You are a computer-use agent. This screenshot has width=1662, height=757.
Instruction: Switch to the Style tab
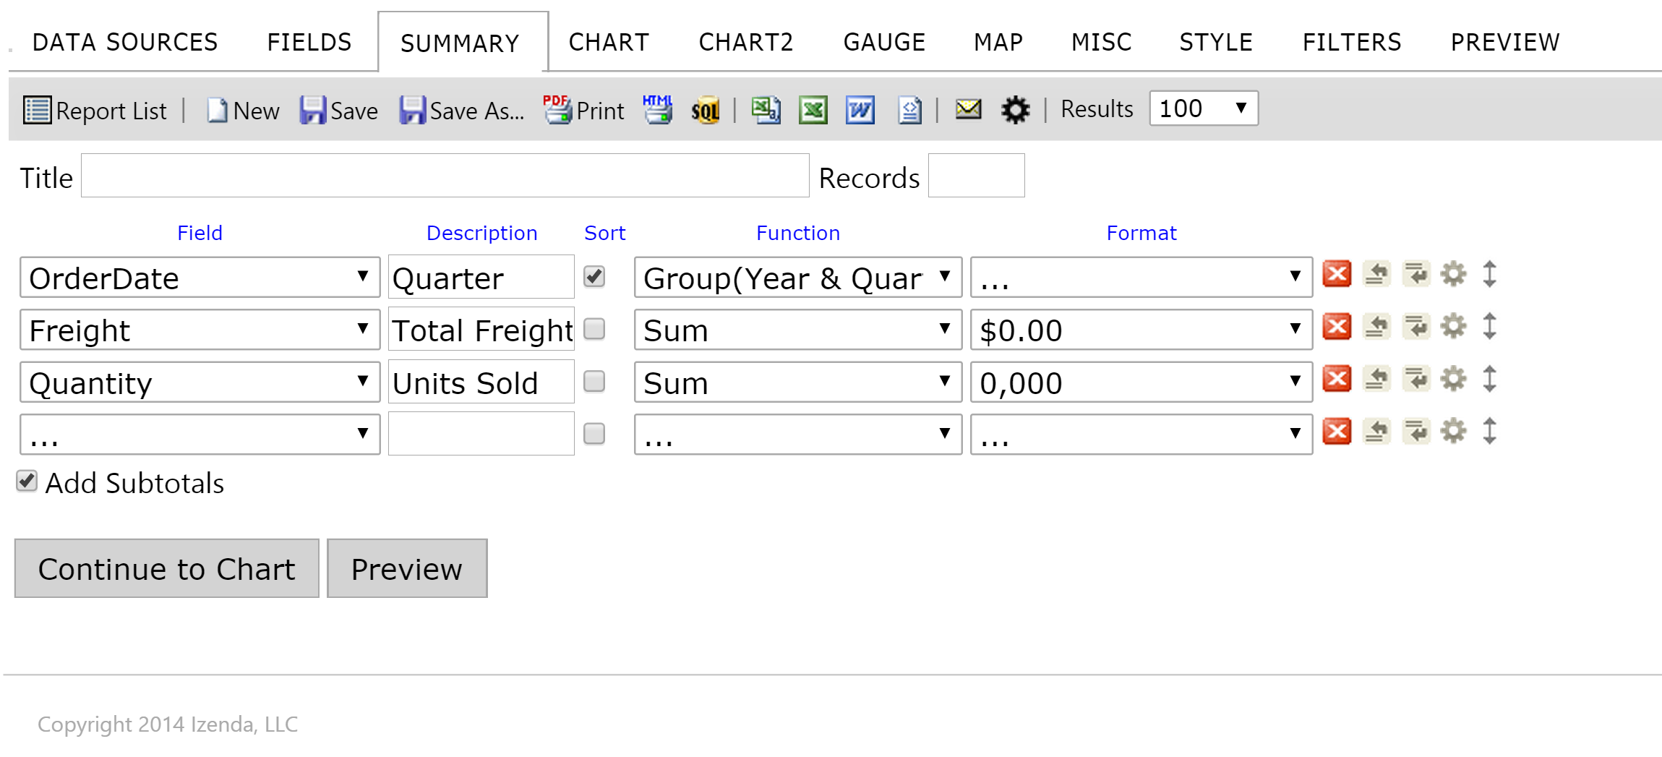pyautogui.click(x=1216, y=42)
